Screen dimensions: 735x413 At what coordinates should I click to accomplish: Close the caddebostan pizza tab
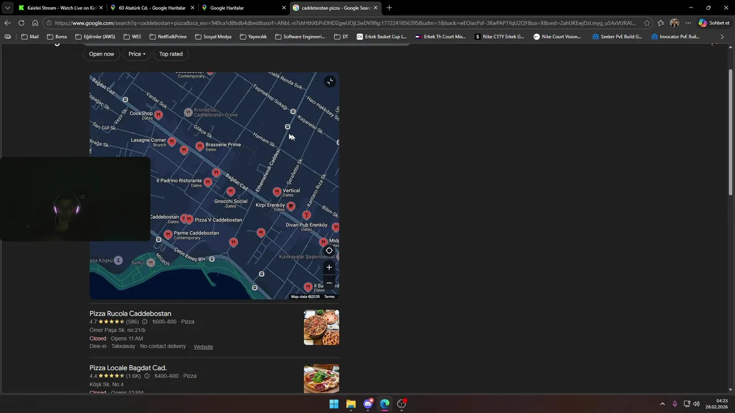[x=376, y=7]
